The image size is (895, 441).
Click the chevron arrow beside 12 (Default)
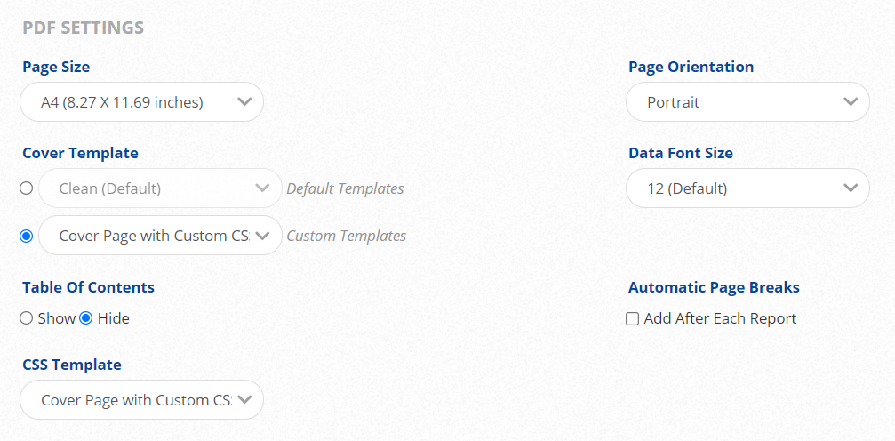[x=851, y=188]
